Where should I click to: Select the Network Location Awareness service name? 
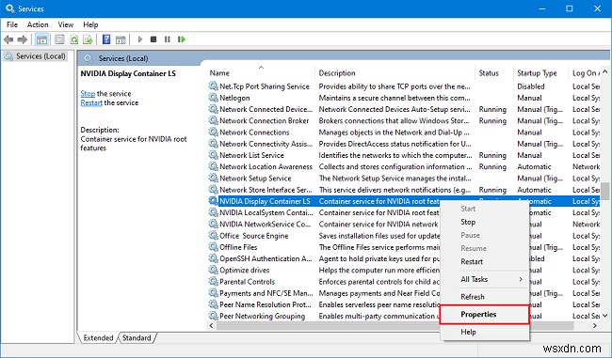pos(266,166)
